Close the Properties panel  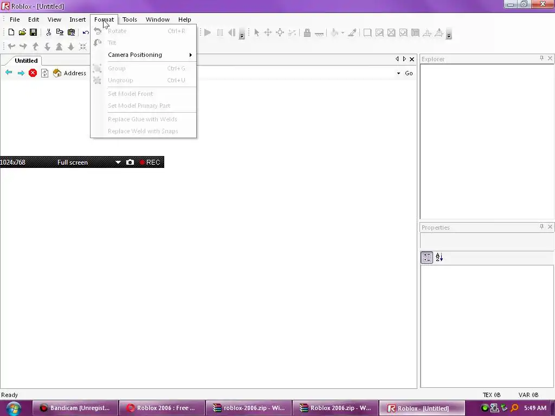550,226
